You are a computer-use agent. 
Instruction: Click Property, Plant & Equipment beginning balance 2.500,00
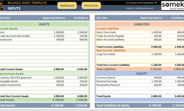59,78
